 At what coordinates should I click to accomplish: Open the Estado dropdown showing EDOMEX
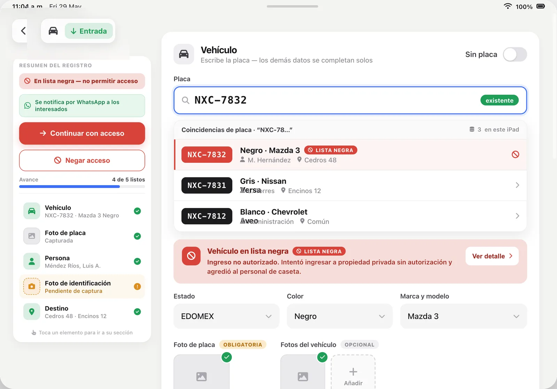[226, 316]
